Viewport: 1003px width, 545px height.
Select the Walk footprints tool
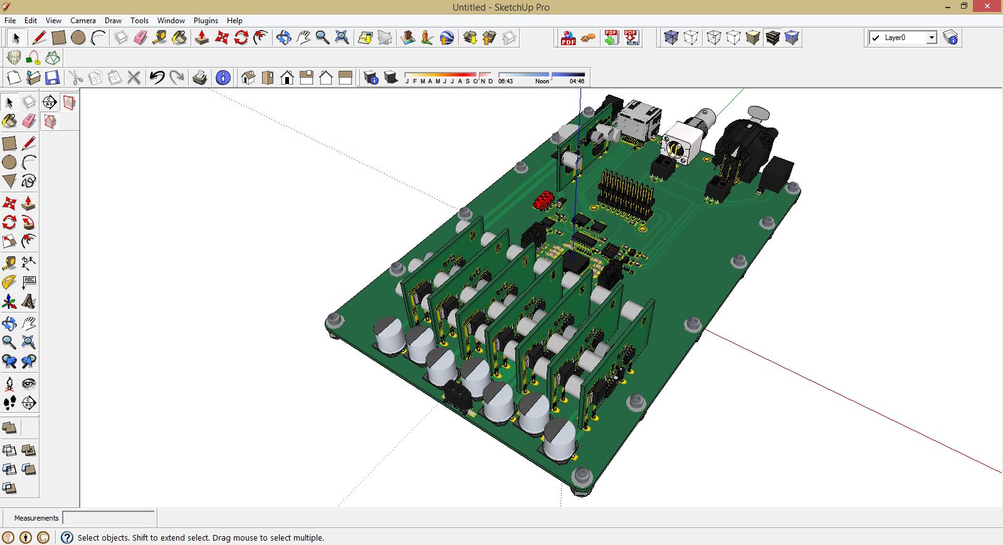(9, 403)
